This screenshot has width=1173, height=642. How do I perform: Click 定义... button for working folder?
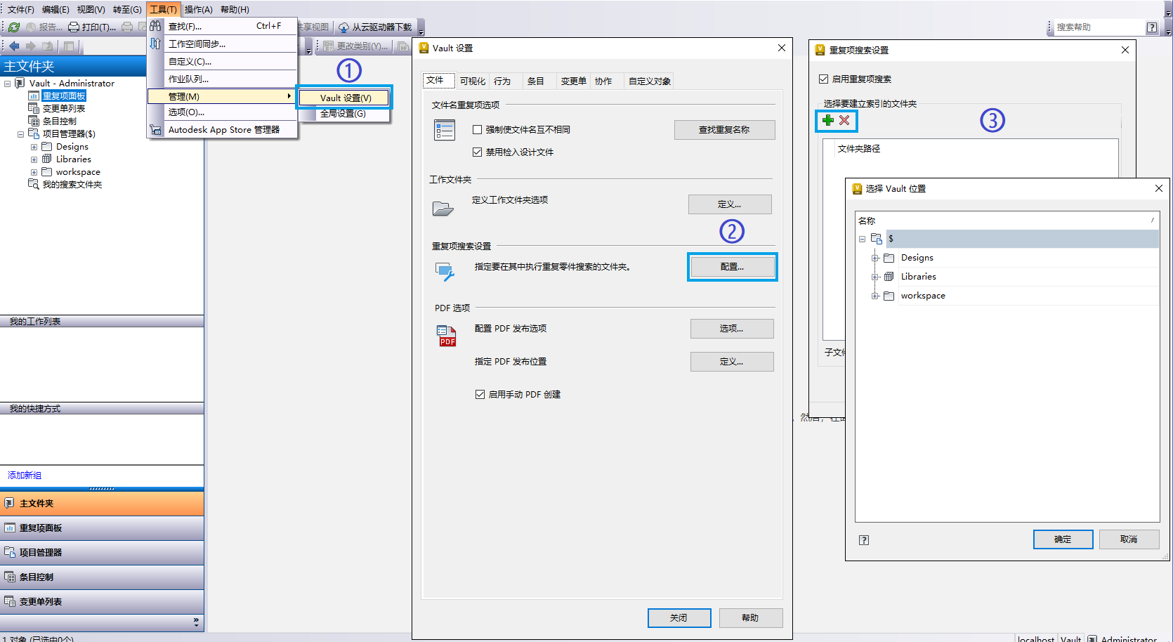point(730,204)
